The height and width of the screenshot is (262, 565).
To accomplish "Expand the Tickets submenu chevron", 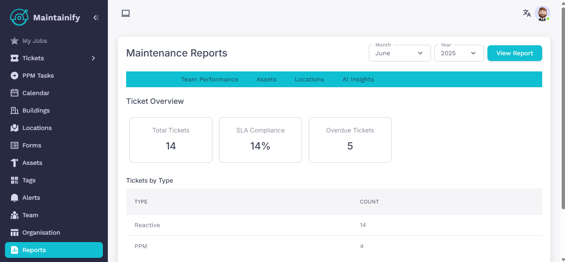I will point(93,58).
